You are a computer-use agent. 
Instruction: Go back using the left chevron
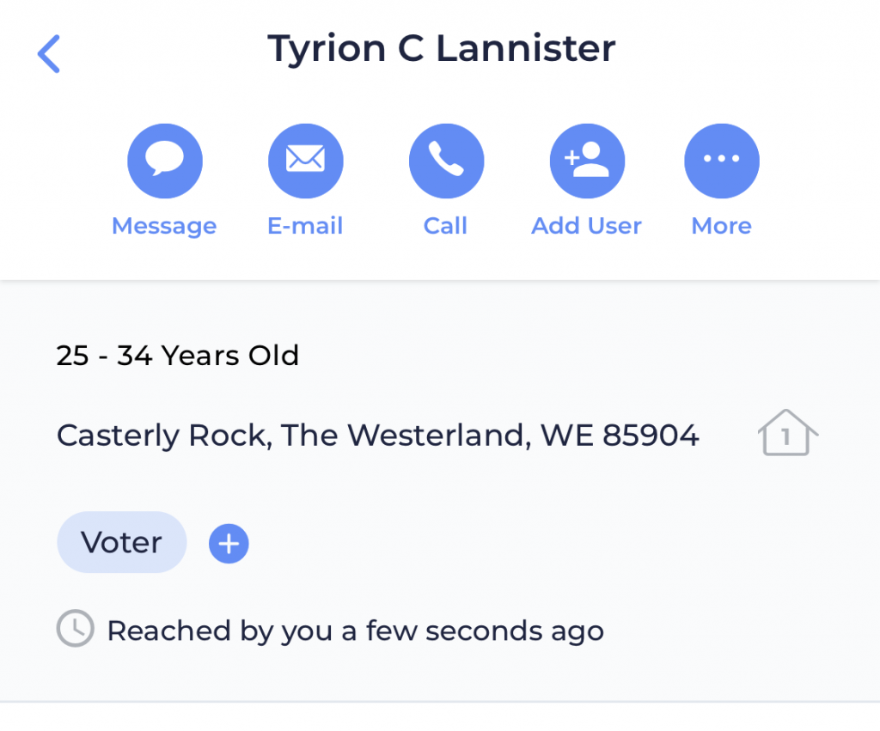[49, 54]
